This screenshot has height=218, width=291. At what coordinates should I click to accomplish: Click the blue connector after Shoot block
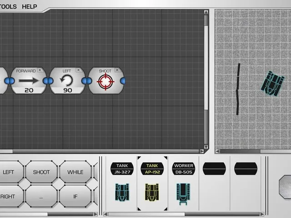point(123,81)
